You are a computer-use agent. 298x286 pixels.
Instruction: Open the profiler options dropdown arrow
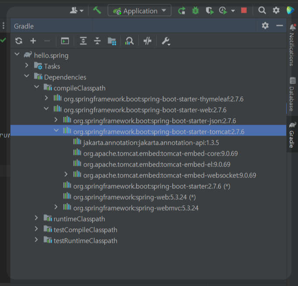click(x=233, y=11)
